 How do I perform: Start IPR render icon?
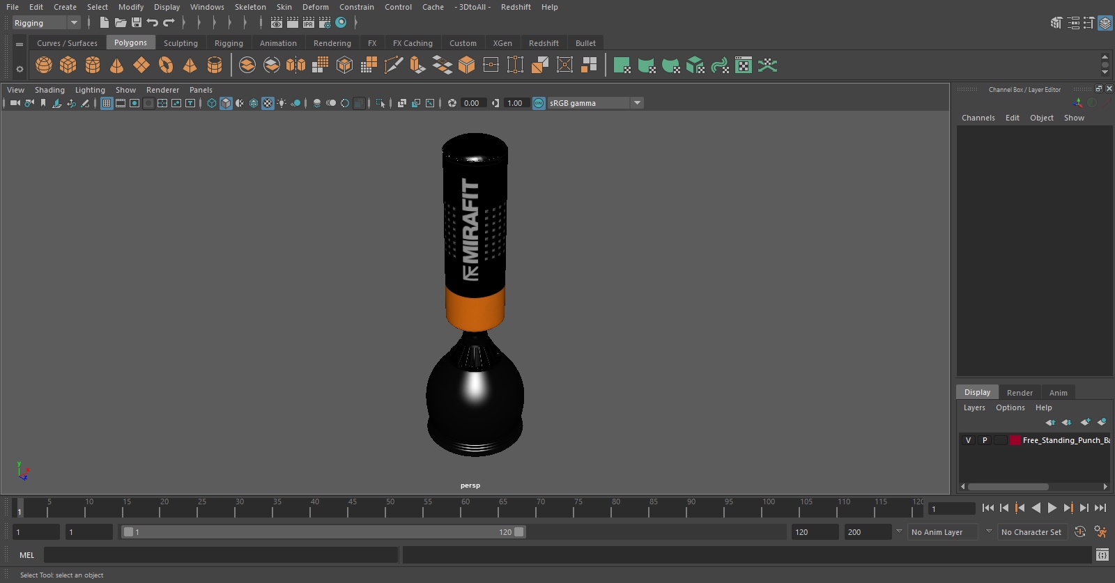(309, 22)
